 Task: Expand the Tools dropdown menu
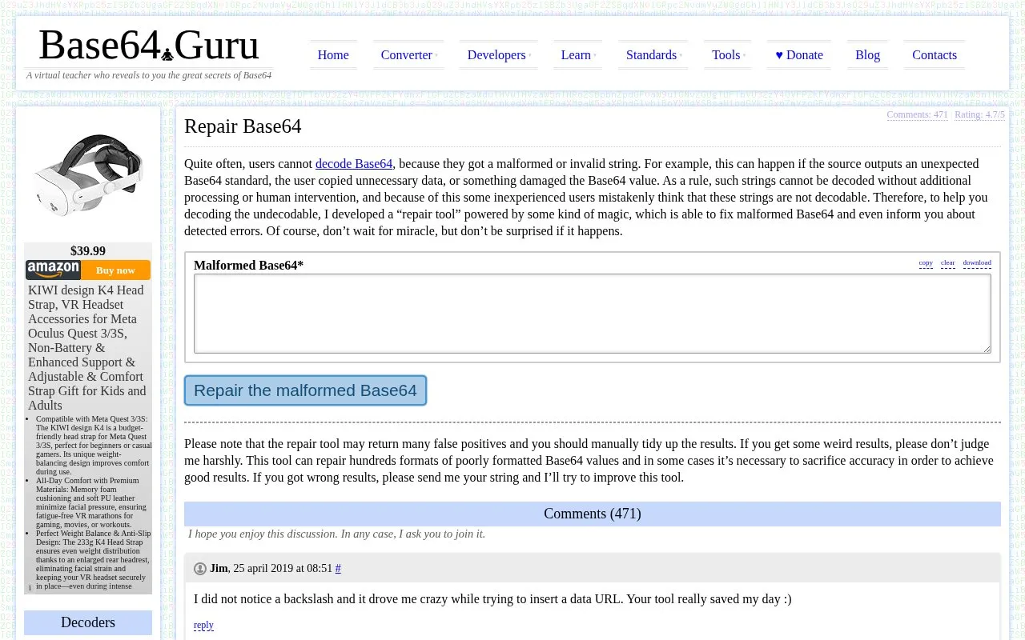[x=728, y=55]
